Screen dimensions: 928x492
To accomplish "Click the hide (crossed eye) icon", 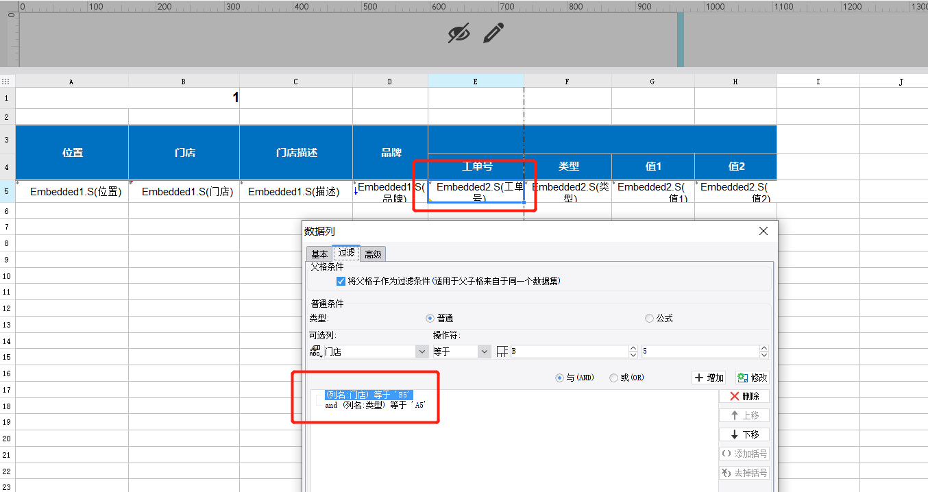I will click(x=459, y=33).
